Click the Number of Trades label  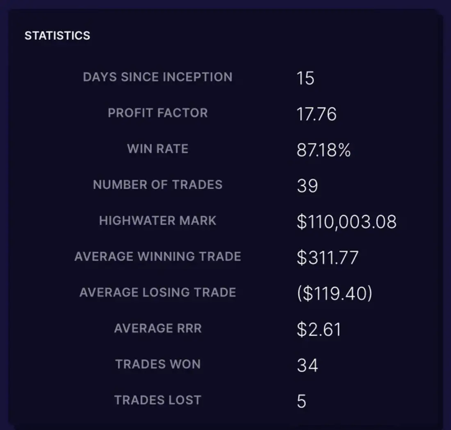pyautogui.click(x=157, y=185)
